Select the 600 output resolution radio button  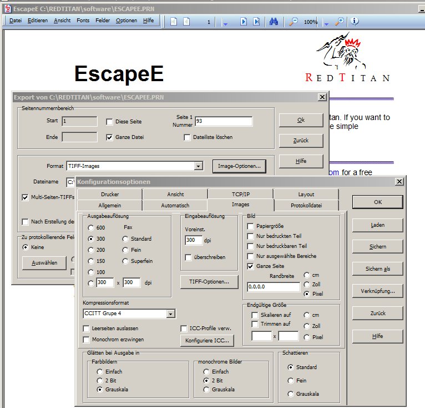coord(91,228)
